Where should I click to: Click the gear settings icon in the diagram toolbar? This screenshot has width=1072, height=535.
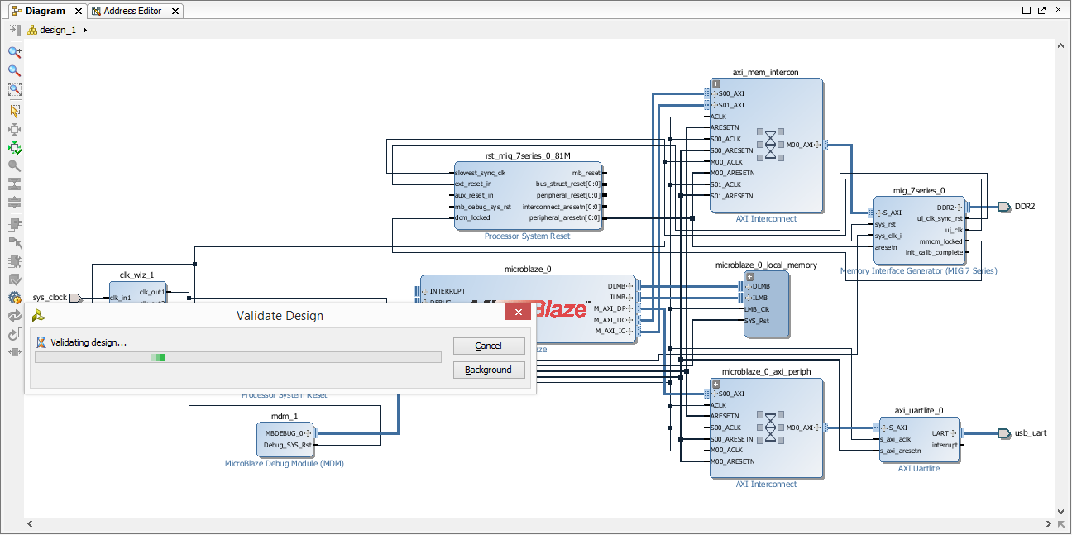(x=14, y=298)
